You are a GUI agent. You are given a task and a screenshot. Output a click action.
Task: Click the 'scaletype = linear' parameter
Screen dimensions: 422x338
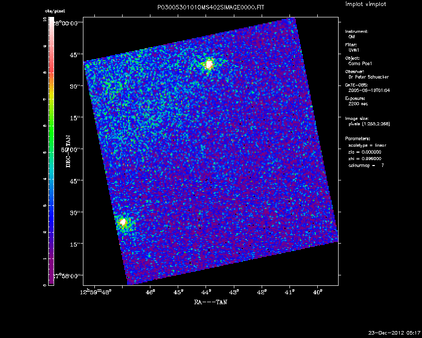tap(367, 145)
